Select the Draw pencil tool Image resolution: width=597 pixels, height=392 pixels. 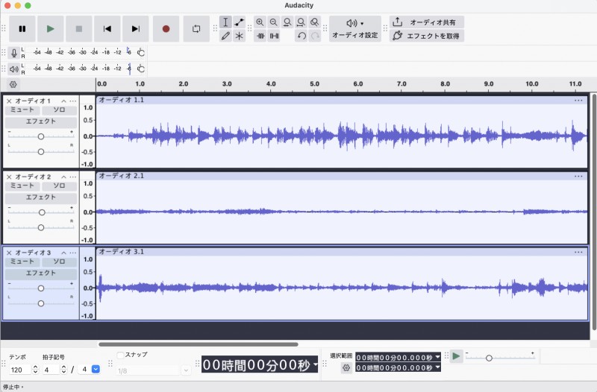(225, 36)
